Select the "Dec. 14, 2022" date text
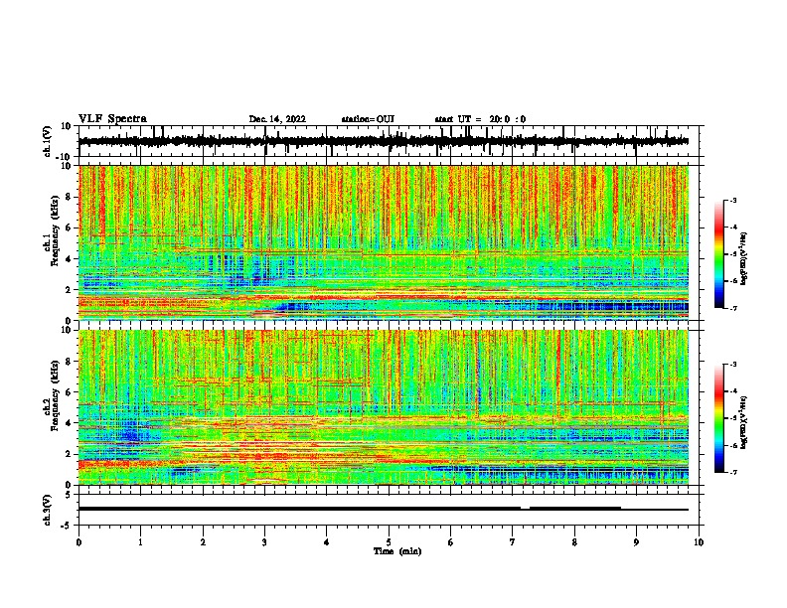 [277, 119]
